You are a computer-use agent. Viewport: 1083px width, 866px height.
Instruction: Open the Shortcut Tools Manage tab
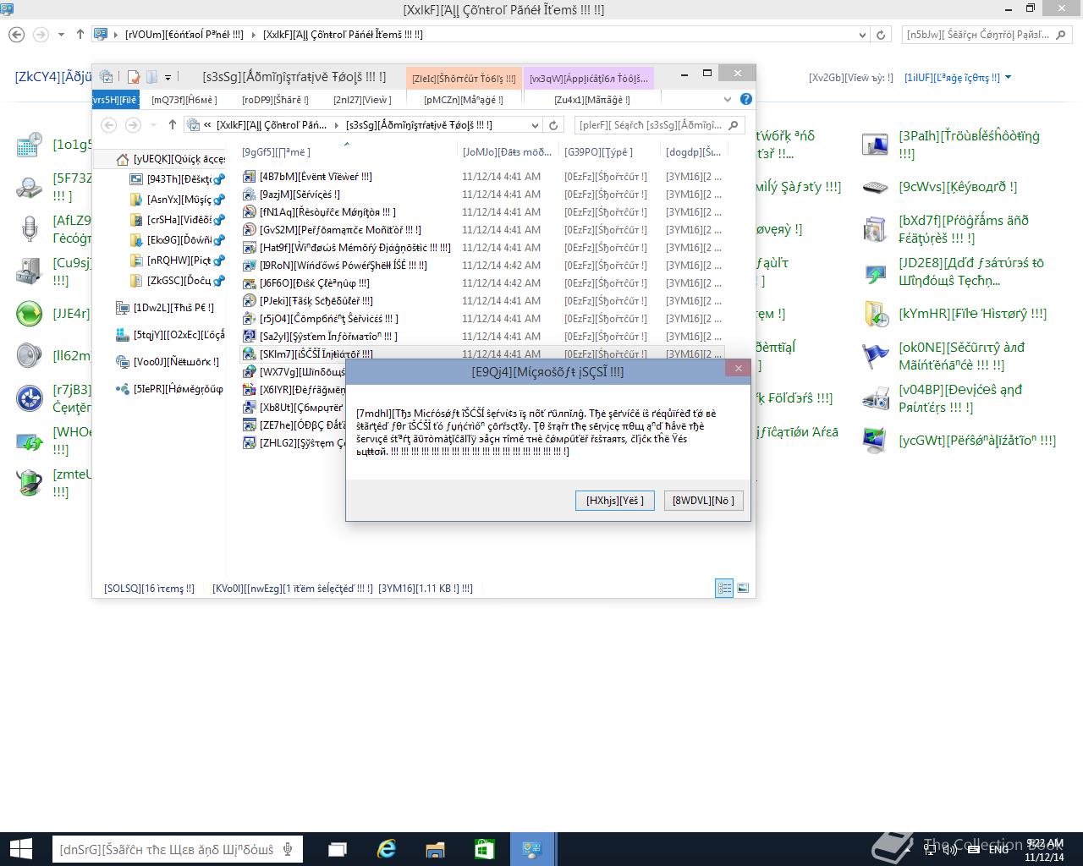[463, 100]
